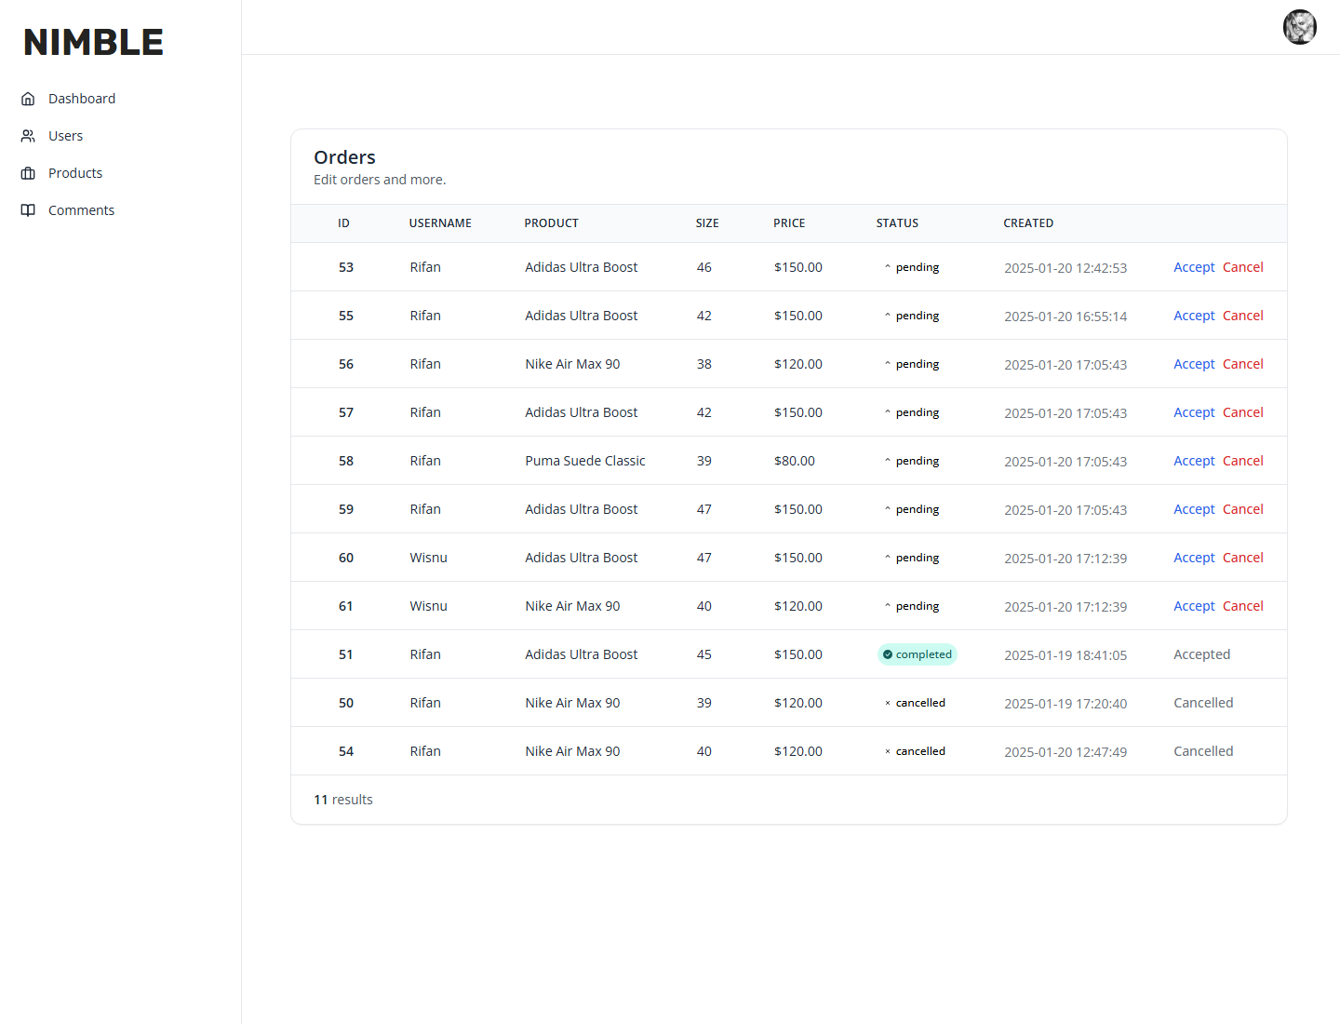Screen dimensions: 1340x1024
Task: Click the Orders heading
Action: (344, 157)
